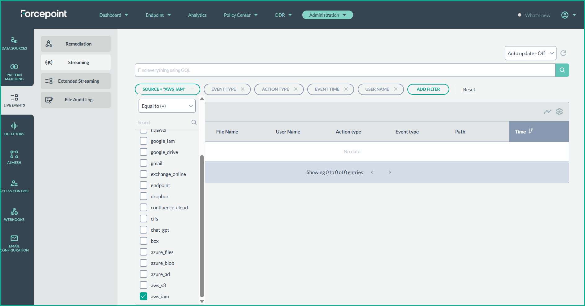Go to Detectors in the sidebar
The height and width of the screenshot is (306, 585).
[14, 129]
